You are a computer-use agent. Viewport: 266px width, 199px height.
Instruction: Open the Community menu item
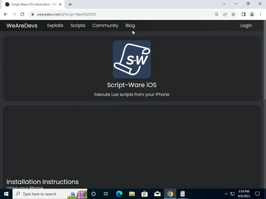coord(105,26)
